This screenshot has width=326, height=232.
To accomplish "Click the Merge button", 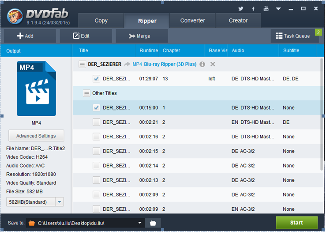I will (x=142, y=36).
